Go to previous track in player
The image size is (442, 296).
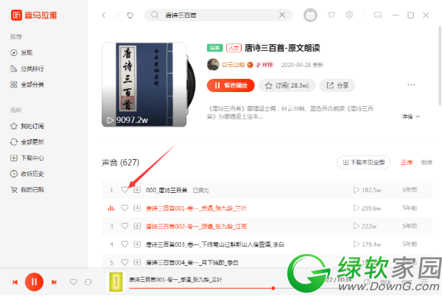tap(15, 282)
